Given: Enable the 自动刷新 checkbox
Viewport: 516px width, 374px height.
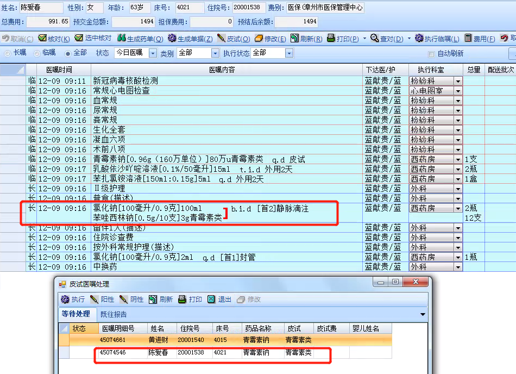Looking at the screenshot, I should tap(431, 54).
